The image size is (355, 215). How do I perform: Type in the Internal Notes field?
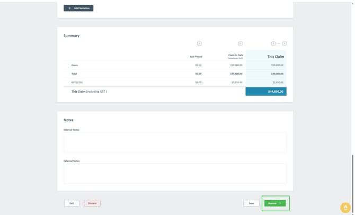[x=175, y=142]
